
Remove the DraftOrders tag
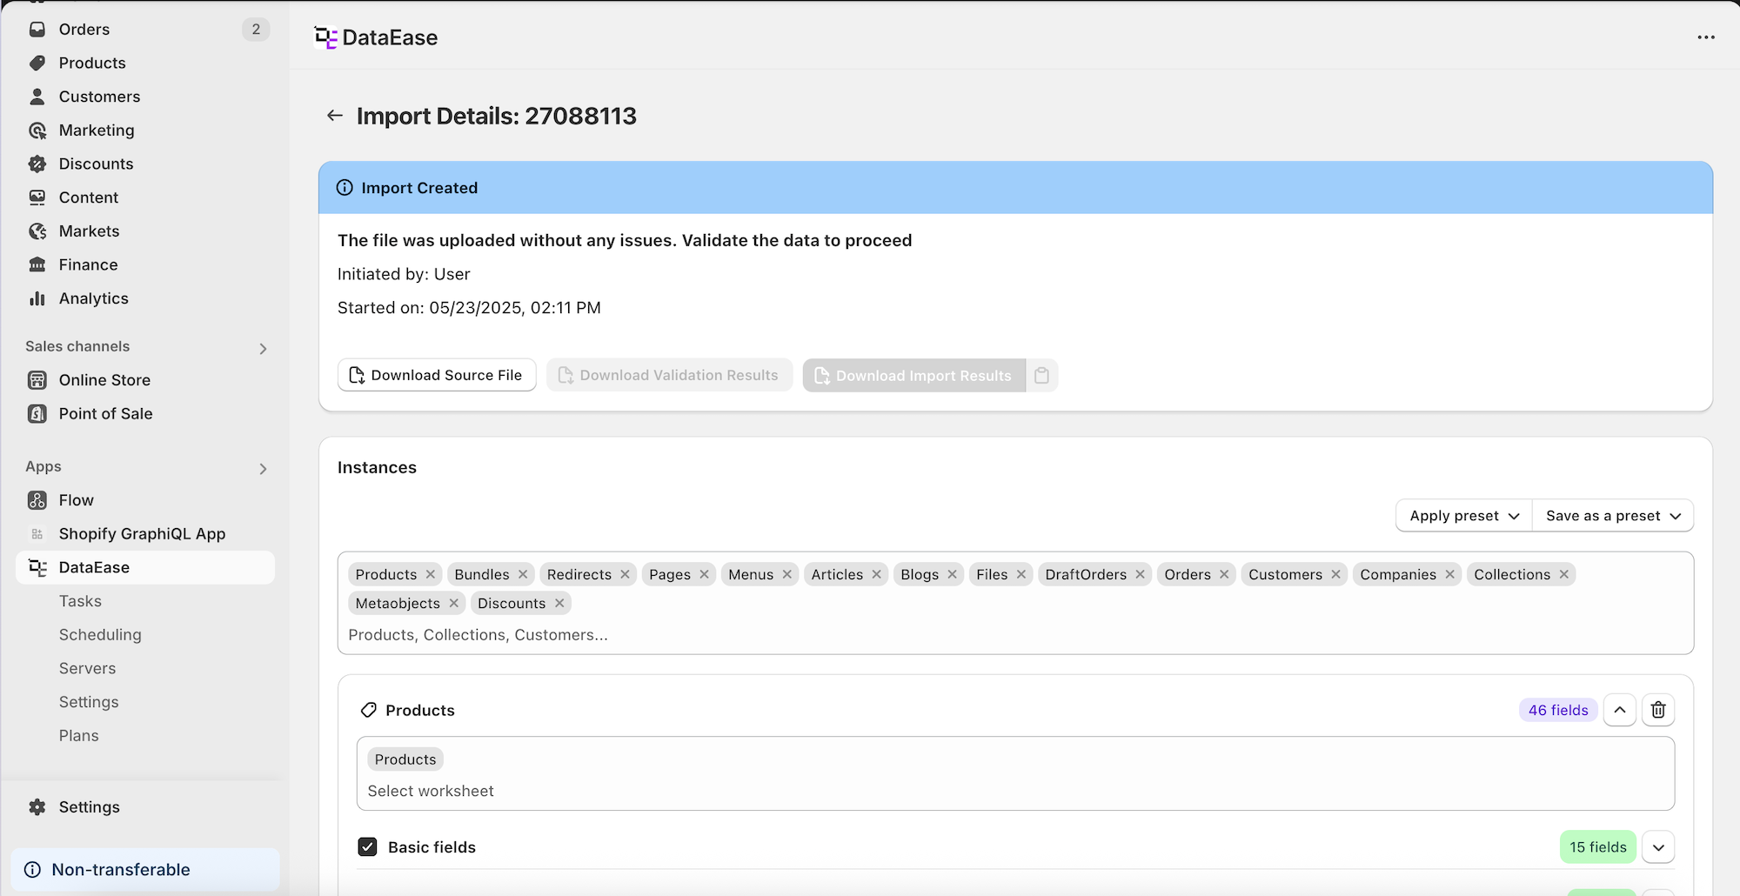pyautogui.click(x=1140, y=574)
